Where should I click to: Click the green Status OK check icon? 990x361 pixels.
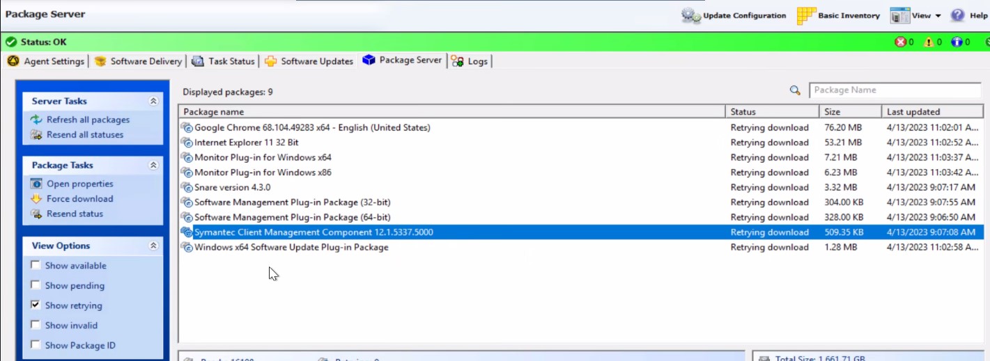click(10, 42)
